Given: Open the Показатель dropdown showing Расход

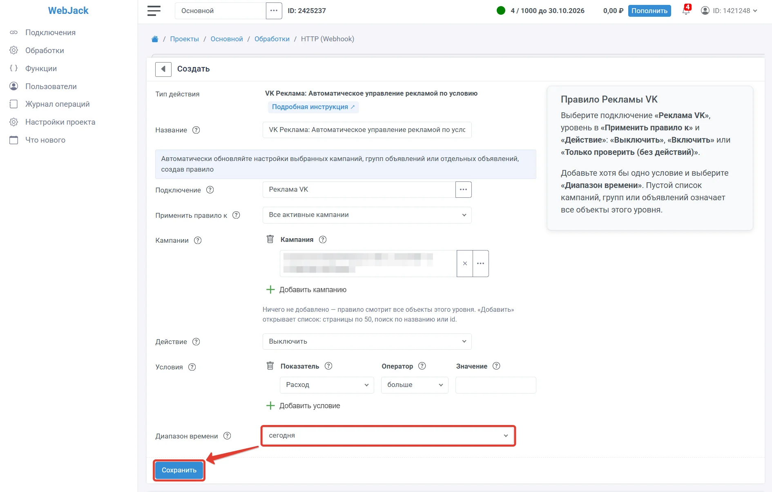Looking at the screenshot, I should pyautogui.click(x=327, y=385).
